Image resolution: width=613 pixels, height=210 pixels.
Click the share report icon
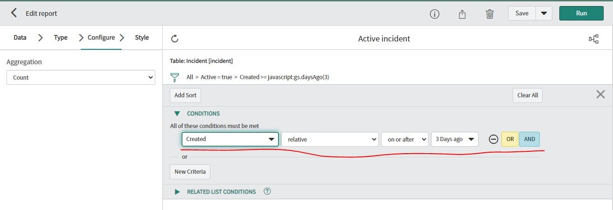click(462, 14)
